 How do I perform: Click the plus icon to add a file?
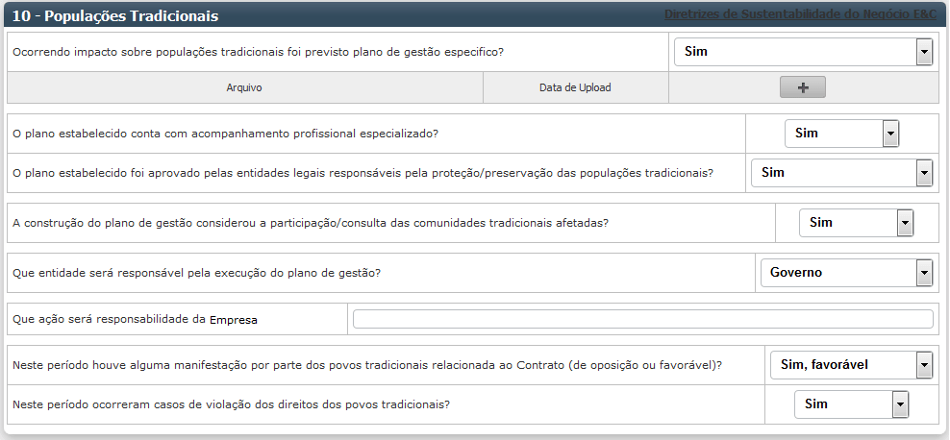(803, 87)
